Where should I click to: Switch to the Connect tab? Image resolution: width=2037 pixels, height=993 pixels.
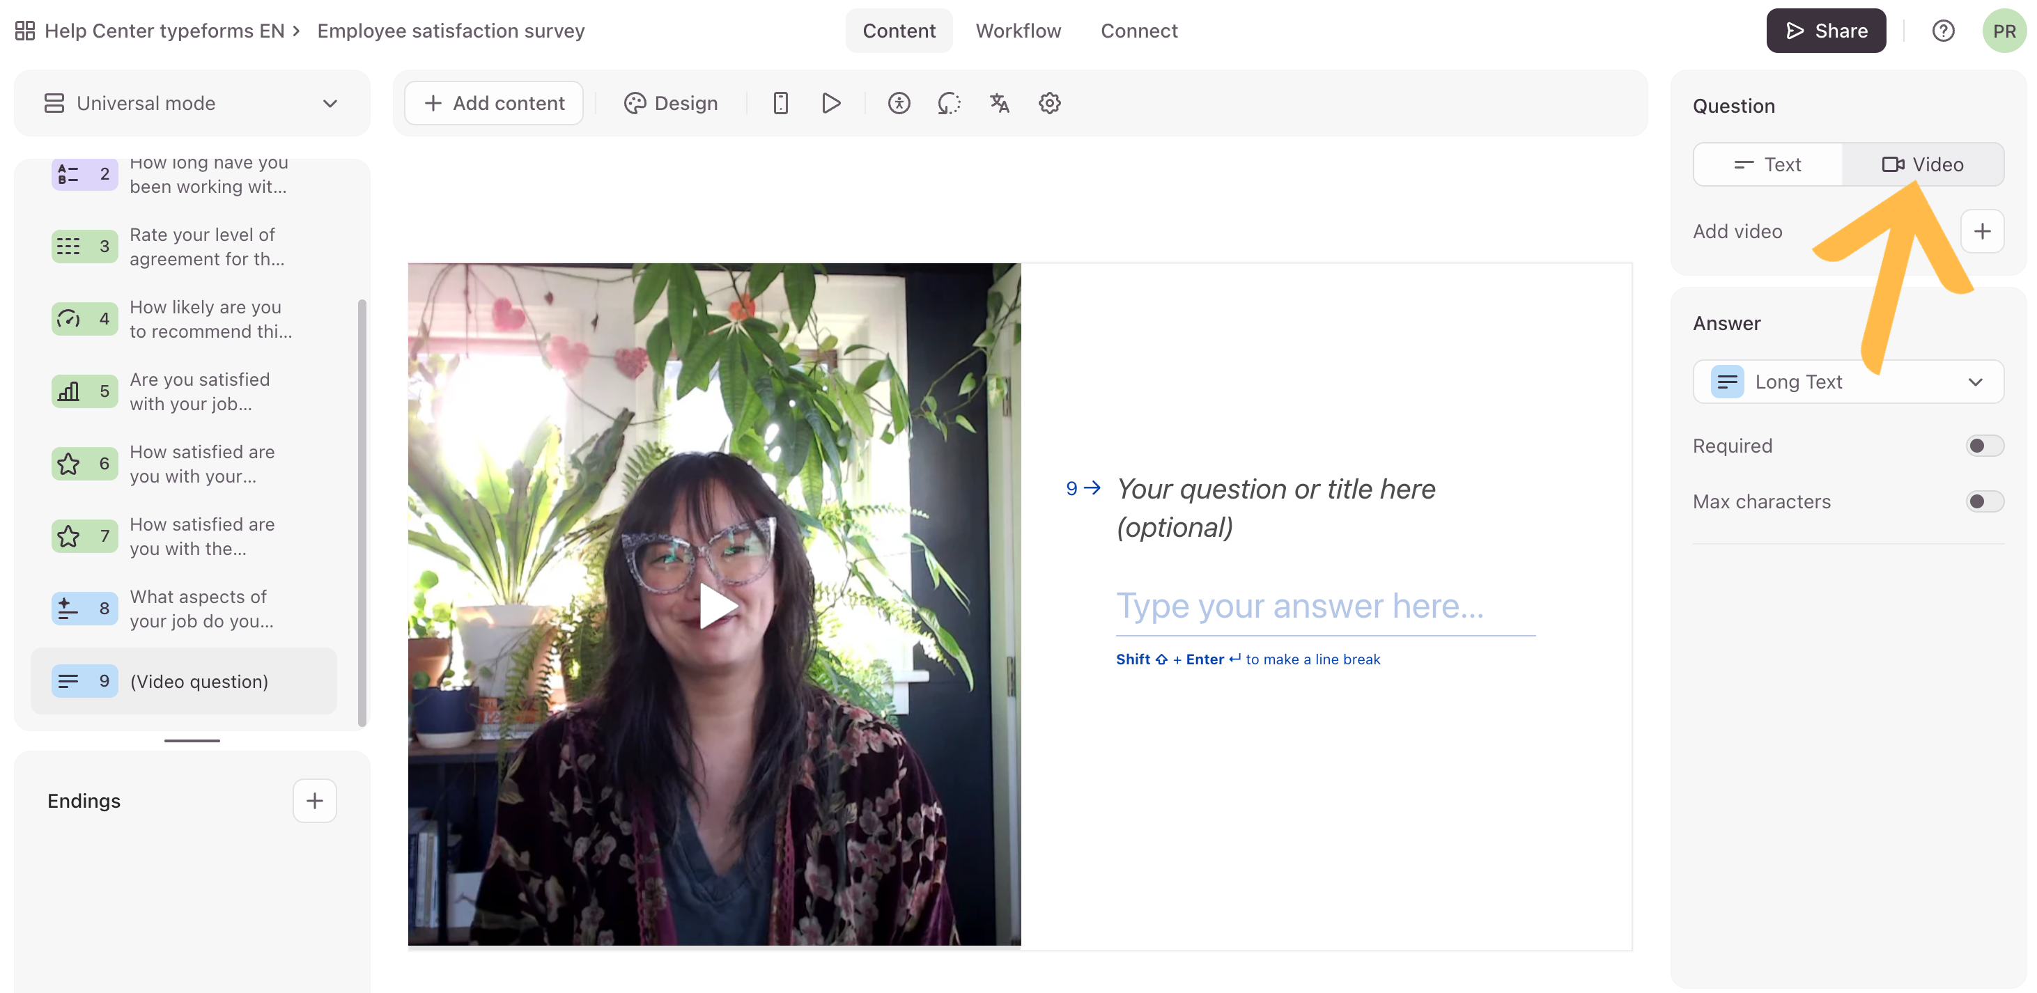pyautogui.click(x=1139, y=31)
